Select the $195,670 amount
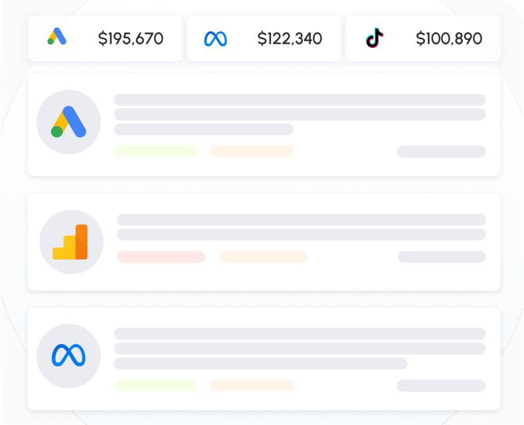 click(x=131, y=39)
